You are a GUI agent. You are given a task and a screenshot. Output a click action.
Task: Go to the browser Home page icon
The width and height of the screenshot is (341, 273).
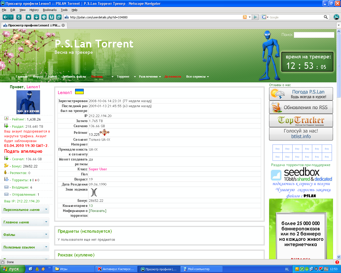coord(29,17)
